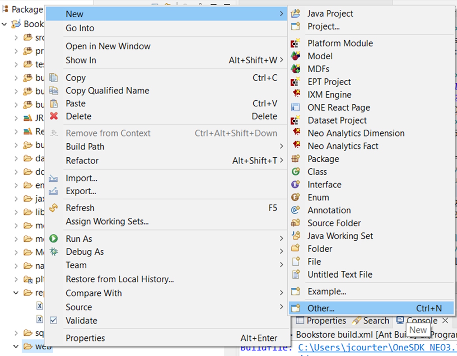Click the Neo Analytics Fact icon

click(296, 145)
